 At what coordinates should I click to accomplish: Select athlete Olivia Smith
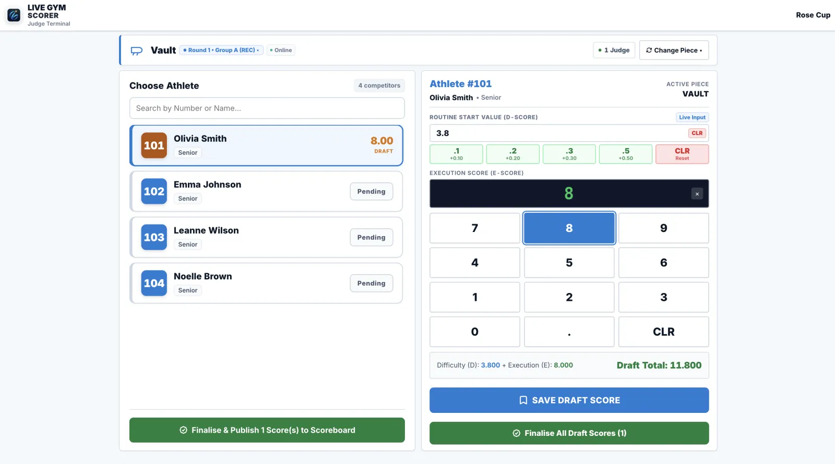266,145
